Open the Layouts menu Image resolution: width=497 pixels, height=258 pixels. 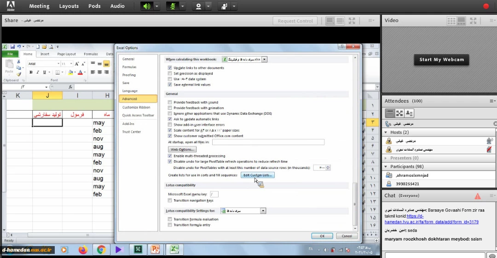pyautogui.click(x=69, y=6)
